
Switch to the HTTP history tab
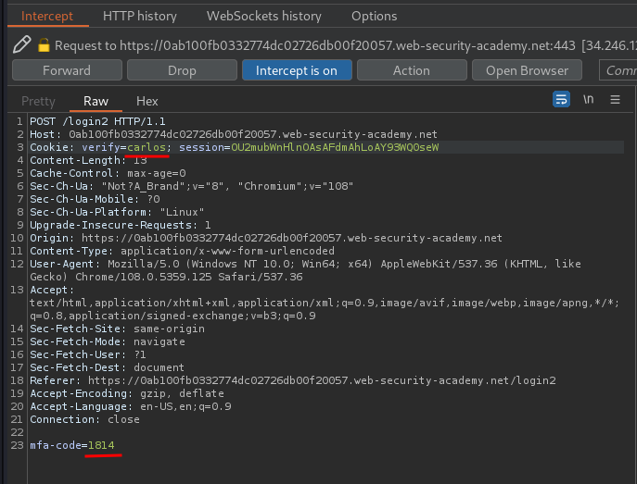[140, 16]
